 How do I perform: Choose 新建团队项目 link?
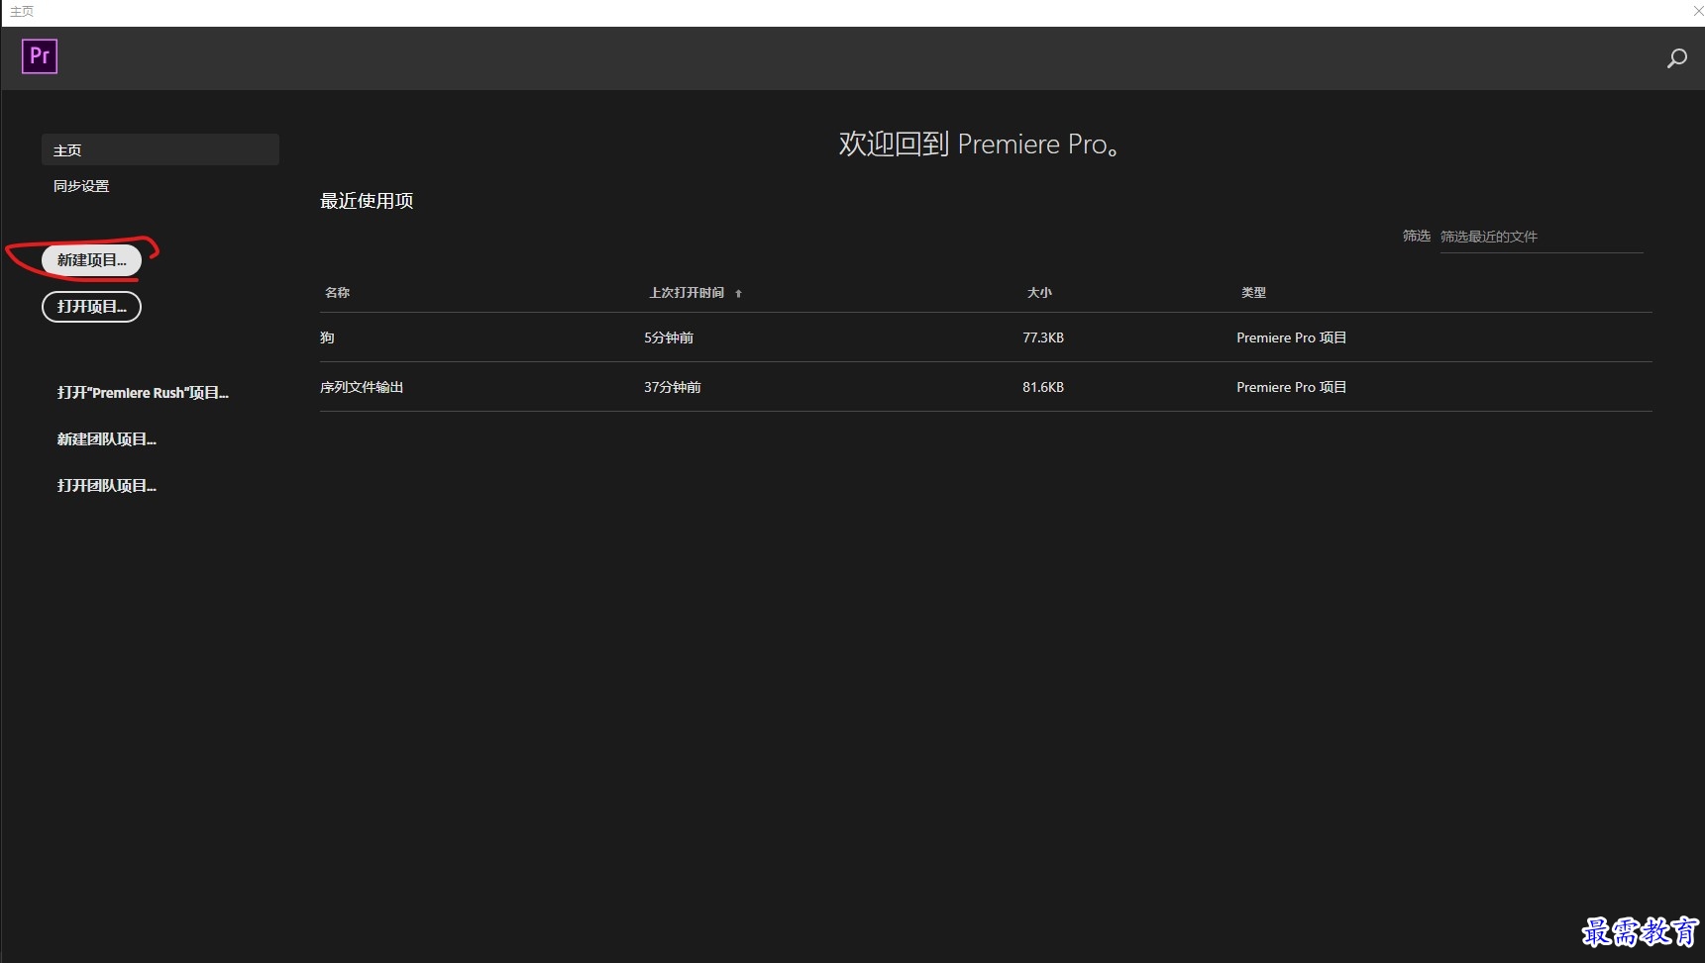click(107, 439)
